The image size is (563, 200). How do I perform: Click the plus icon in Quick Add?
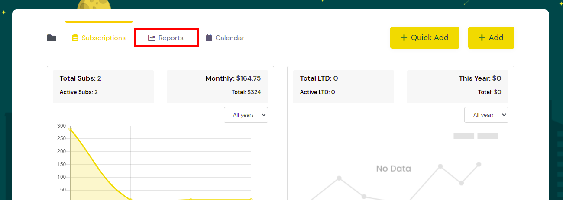coord(404,37)
